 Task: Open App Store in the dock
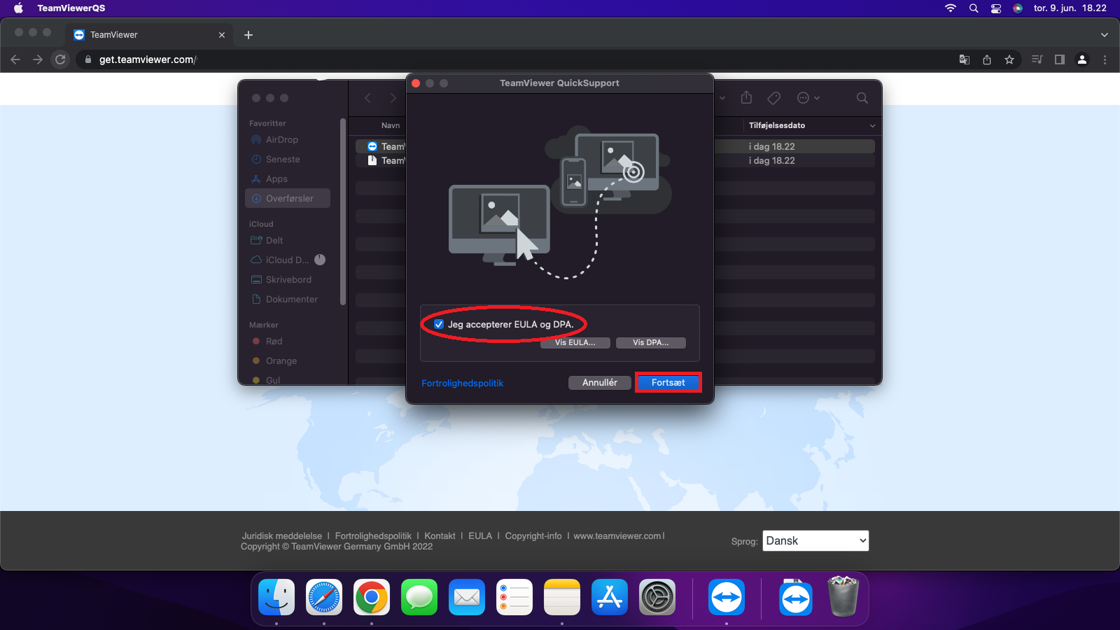click(x=610, y=597)
